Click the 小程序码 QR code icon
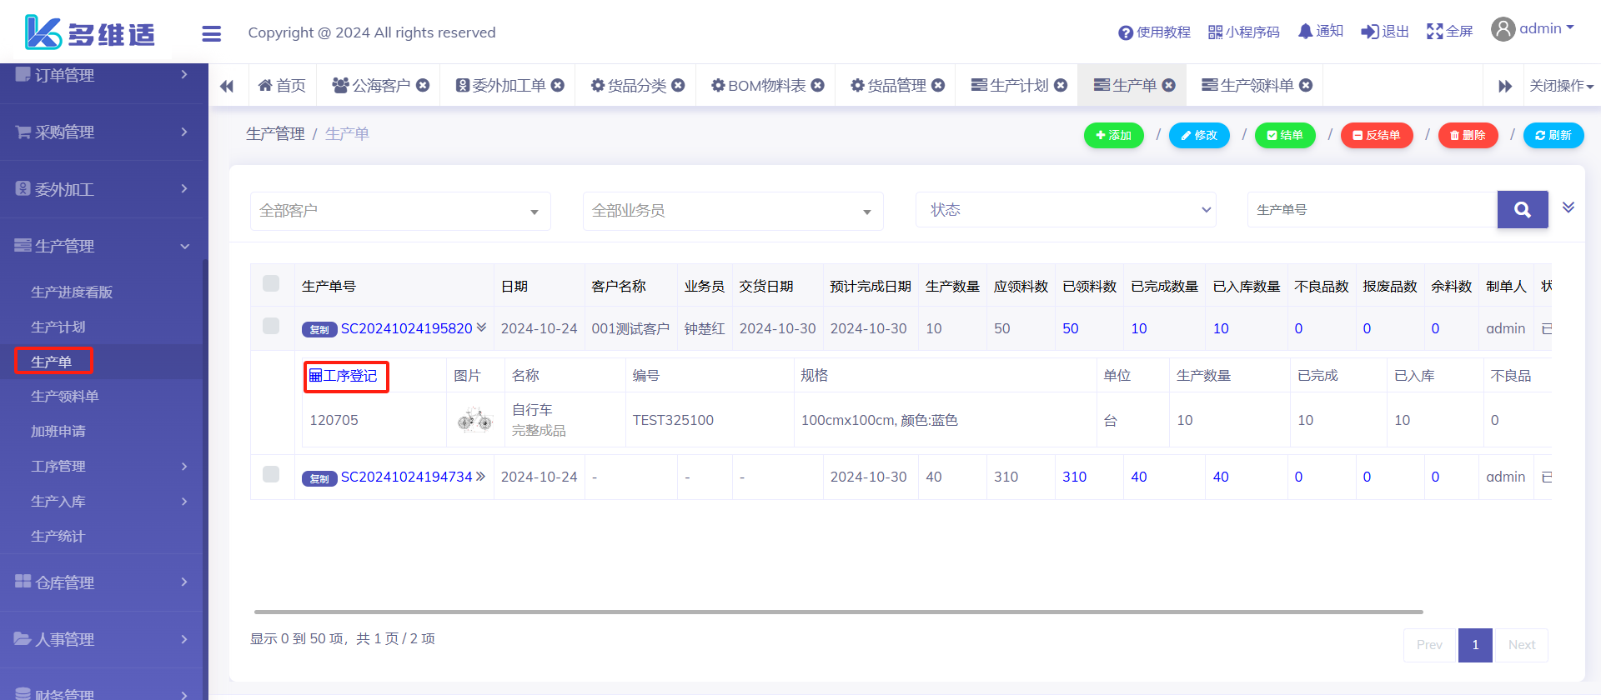 pos(1215,32)
